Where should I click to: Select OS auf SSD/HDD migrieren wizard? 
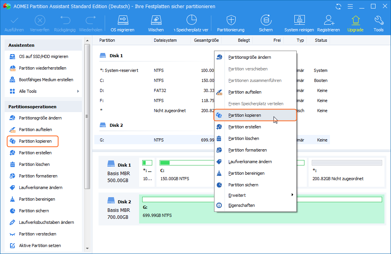43,57
